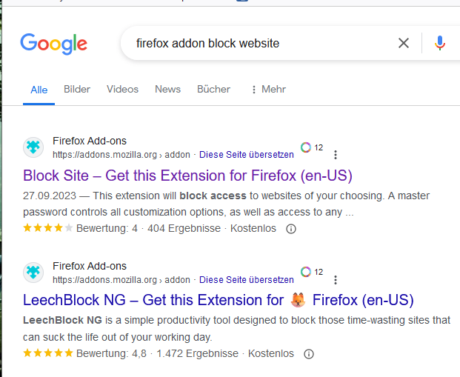
Task: Switch to the Bilder tab
Action: pos(77,90)
